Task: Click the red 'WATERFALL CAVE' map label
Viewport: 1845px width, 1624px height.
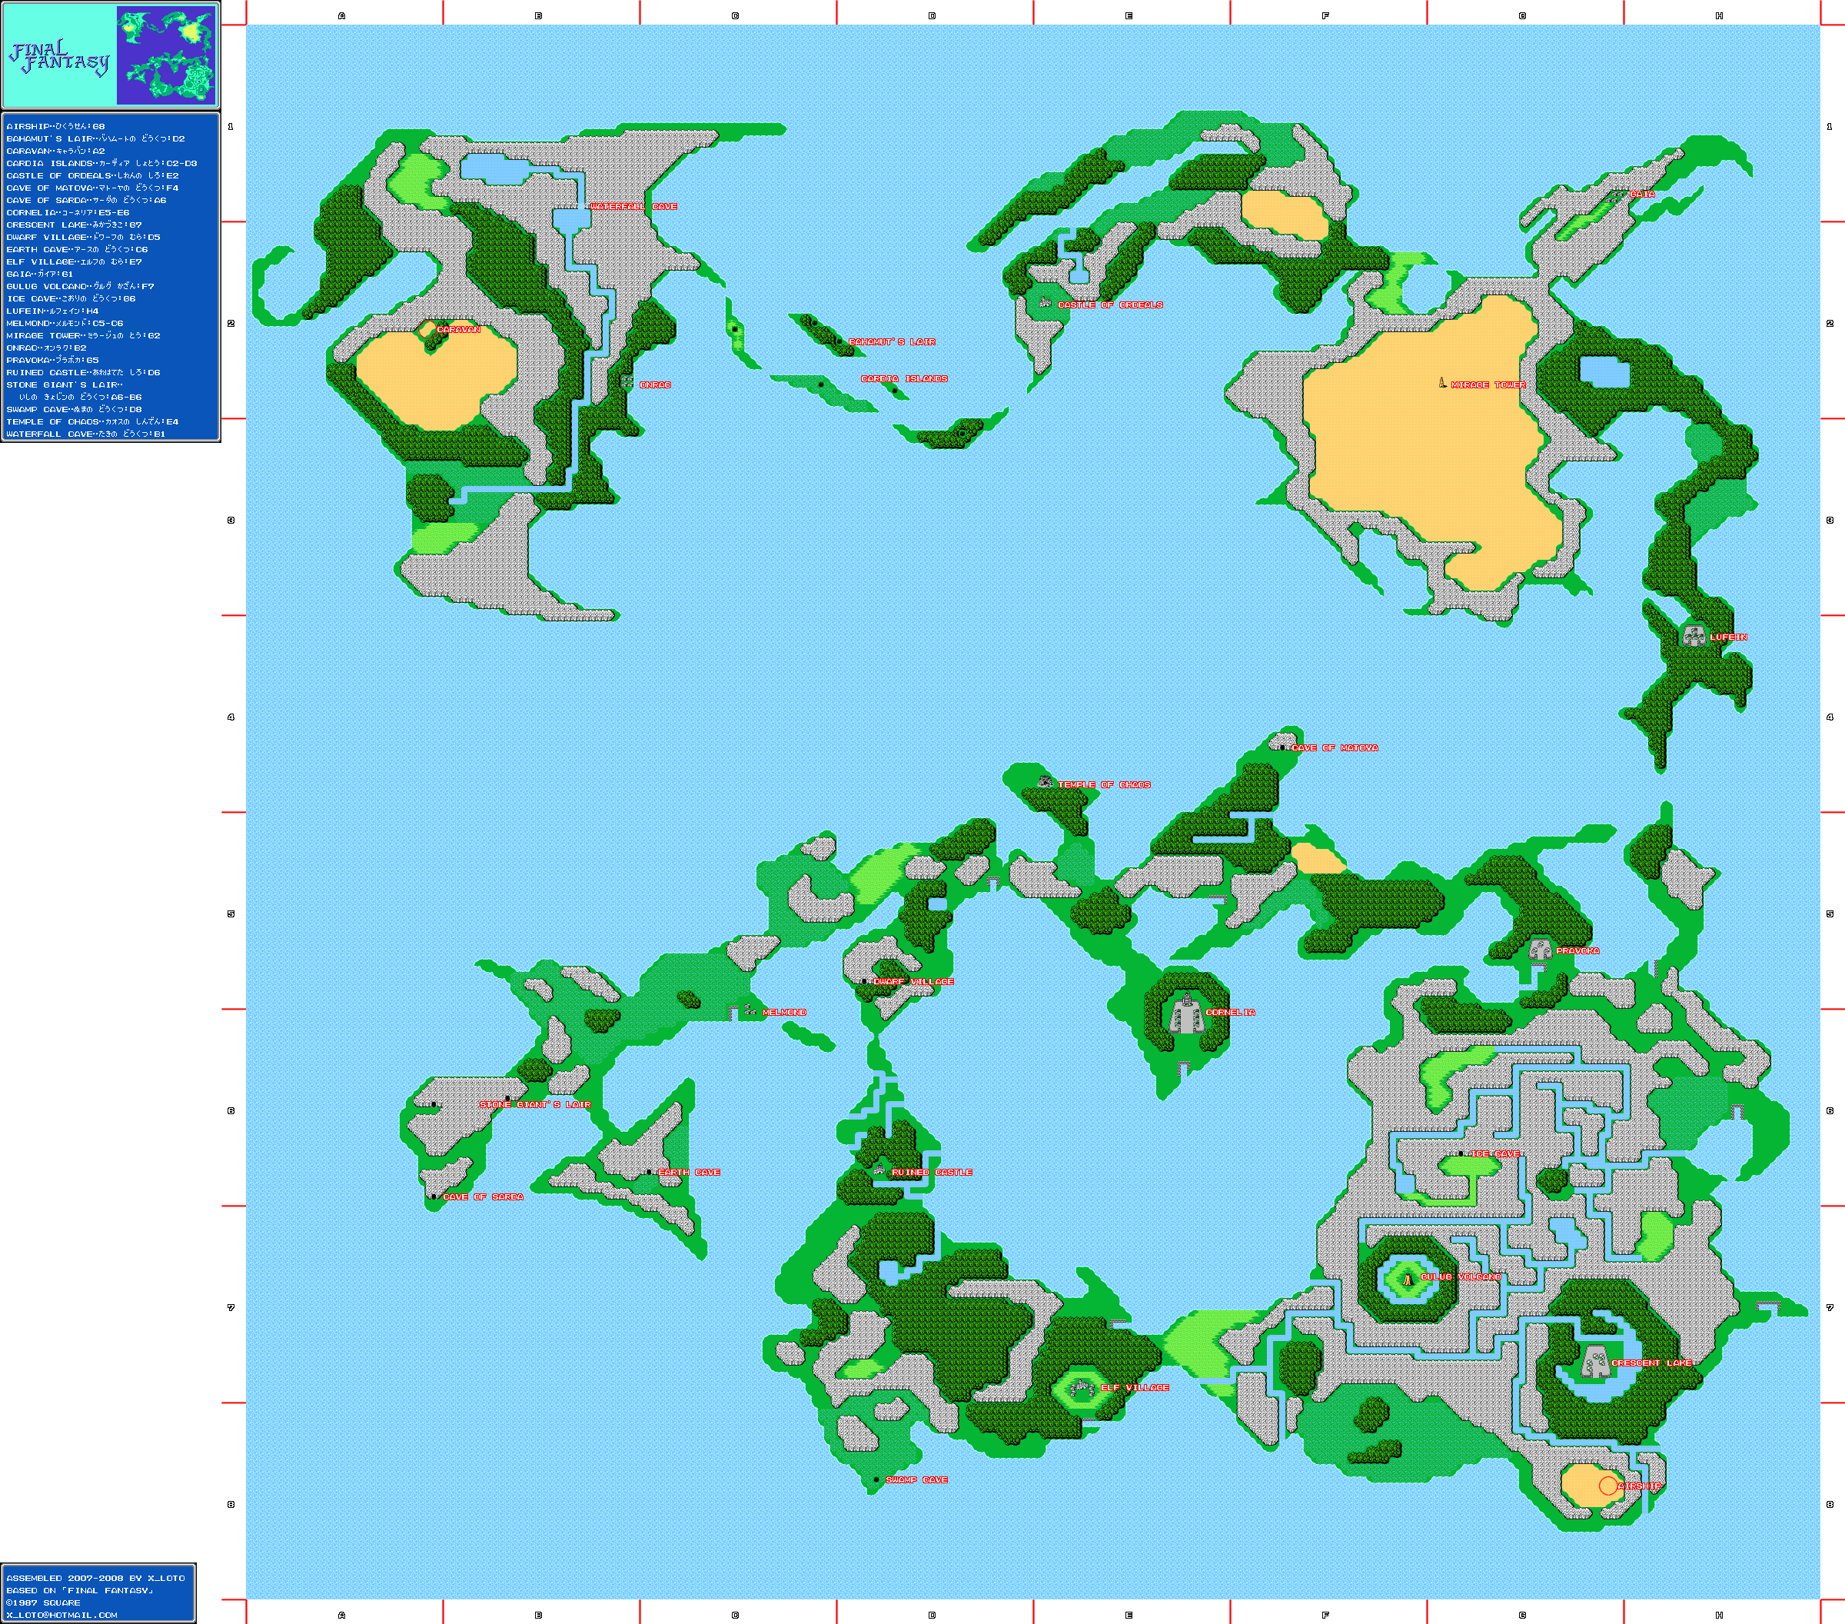Action: coord(633,207)
